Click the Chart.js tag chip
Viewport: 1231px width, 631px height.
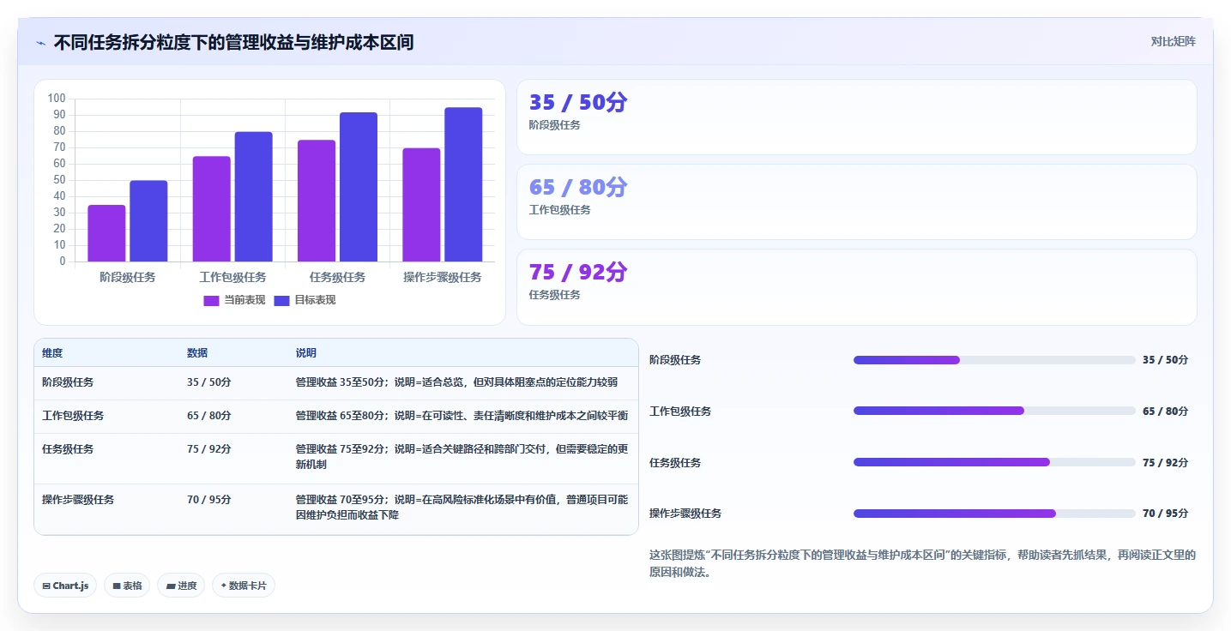65,586
